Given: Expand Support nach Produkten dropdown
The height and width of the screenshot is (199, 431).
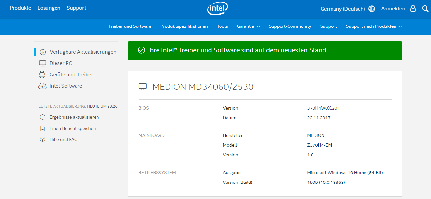Looking at the screenshot, I should (374, 26).
